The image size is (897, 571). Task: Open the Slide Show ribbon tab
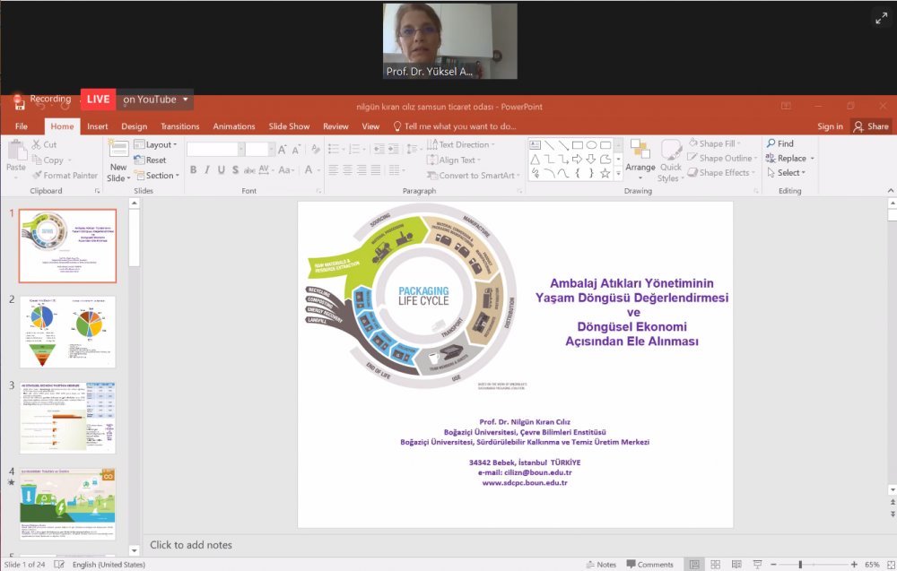289,126
